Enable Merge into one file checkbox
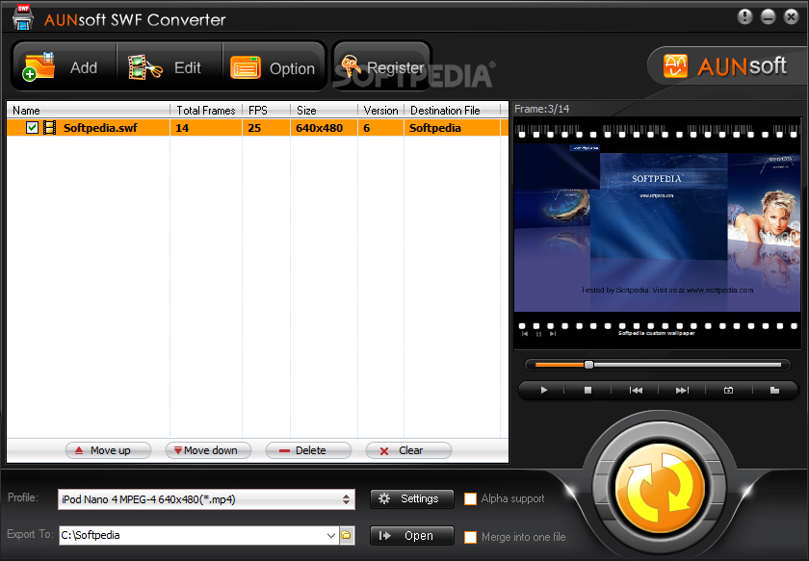The image size is (809, 561). click(x=470, y=537)
